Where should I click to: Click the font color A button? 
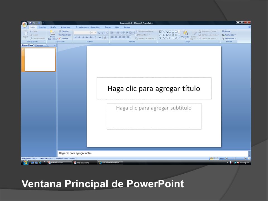105,37
